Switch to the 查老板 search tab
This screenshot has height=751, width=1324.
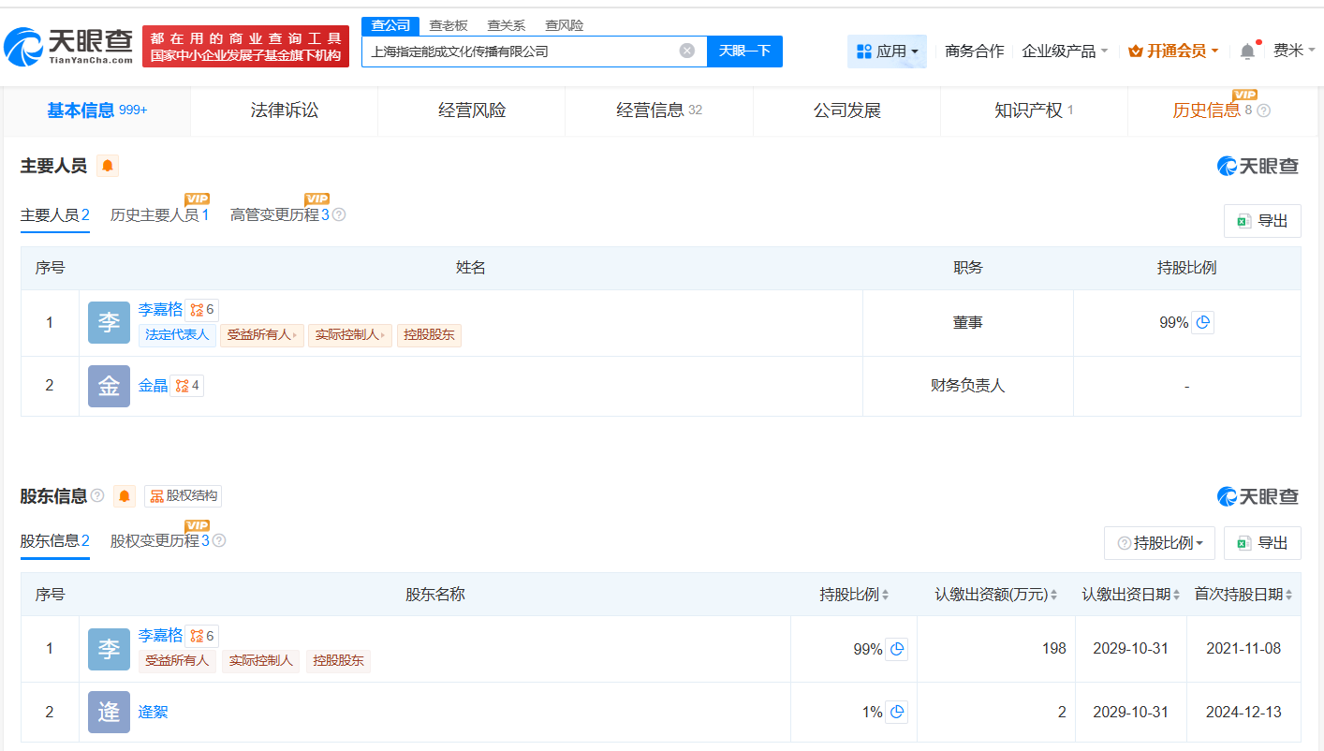(x=449, y=25)
